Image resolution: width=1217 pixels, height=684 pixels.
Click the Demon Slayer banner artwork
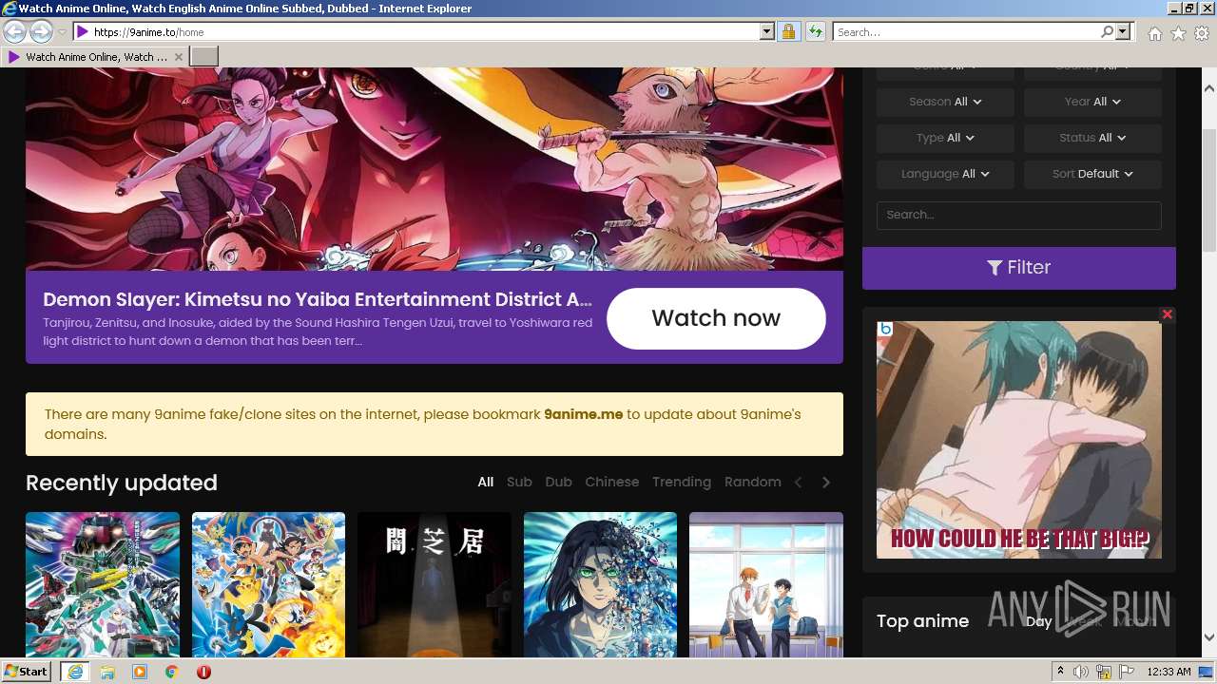[x=435, y=169]
